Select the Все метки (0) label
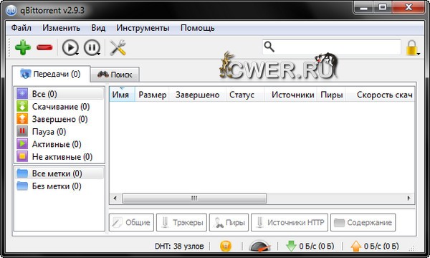 [59, 173]
